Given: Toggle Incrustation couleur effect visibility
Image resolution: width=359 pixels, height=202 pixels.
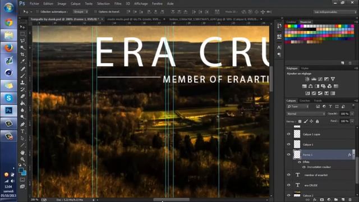Looking at the screenshot, I should pyautogui.click(x=304, y=167).
